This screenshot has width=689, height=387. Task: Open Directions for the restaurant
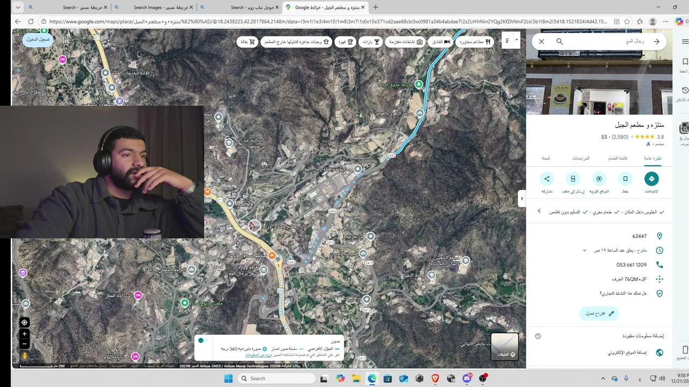[651, 179]
